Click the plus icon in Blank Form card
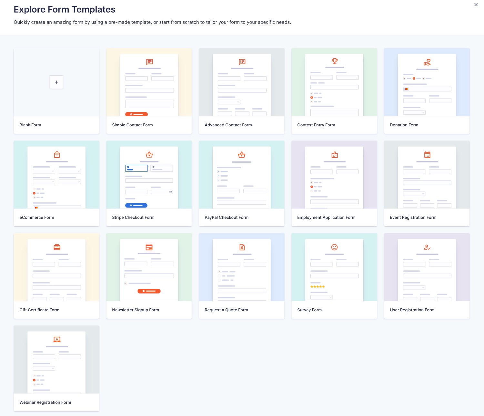The width and height of the screenshot is (484, 416). tap(56, 82)
